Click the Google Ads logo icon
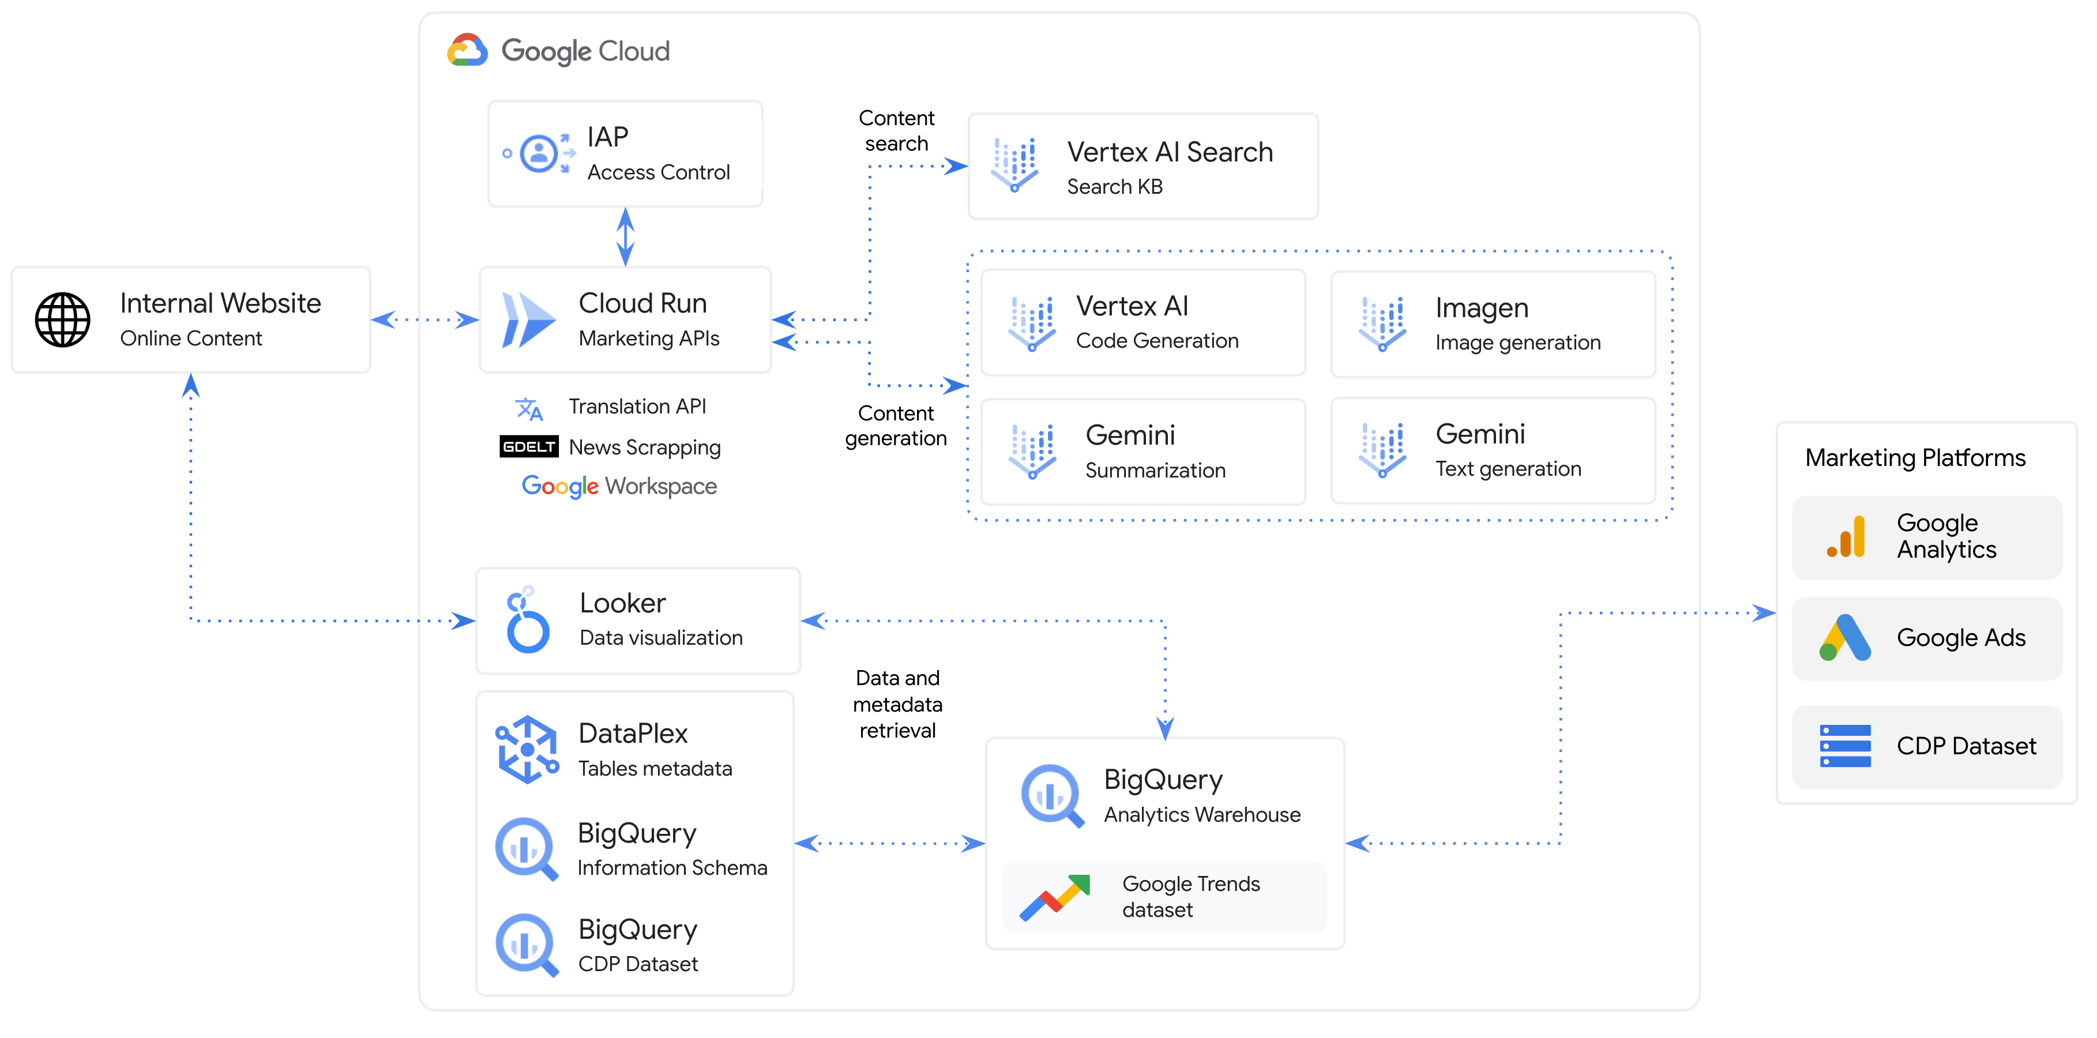2097x1038 pixels. pos(1844,637)
